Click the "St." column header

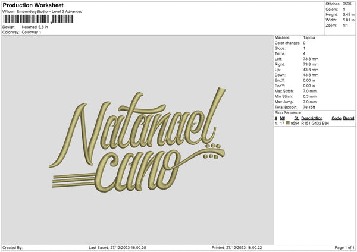pyautogui.click(x=297, y=118)
